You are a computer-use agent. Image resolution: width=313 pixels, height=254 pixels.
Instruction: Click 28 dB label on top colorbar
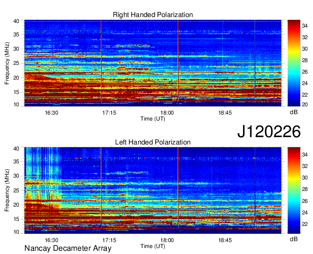tap(305, 60)
